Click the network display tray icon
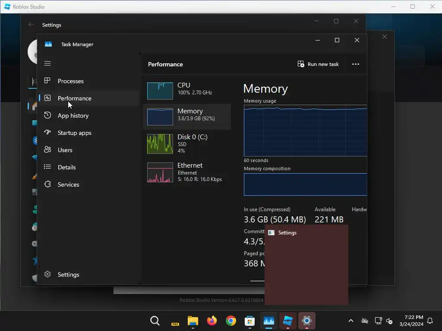Viewport: 442px width, 331px height. (x=378, y=321)
